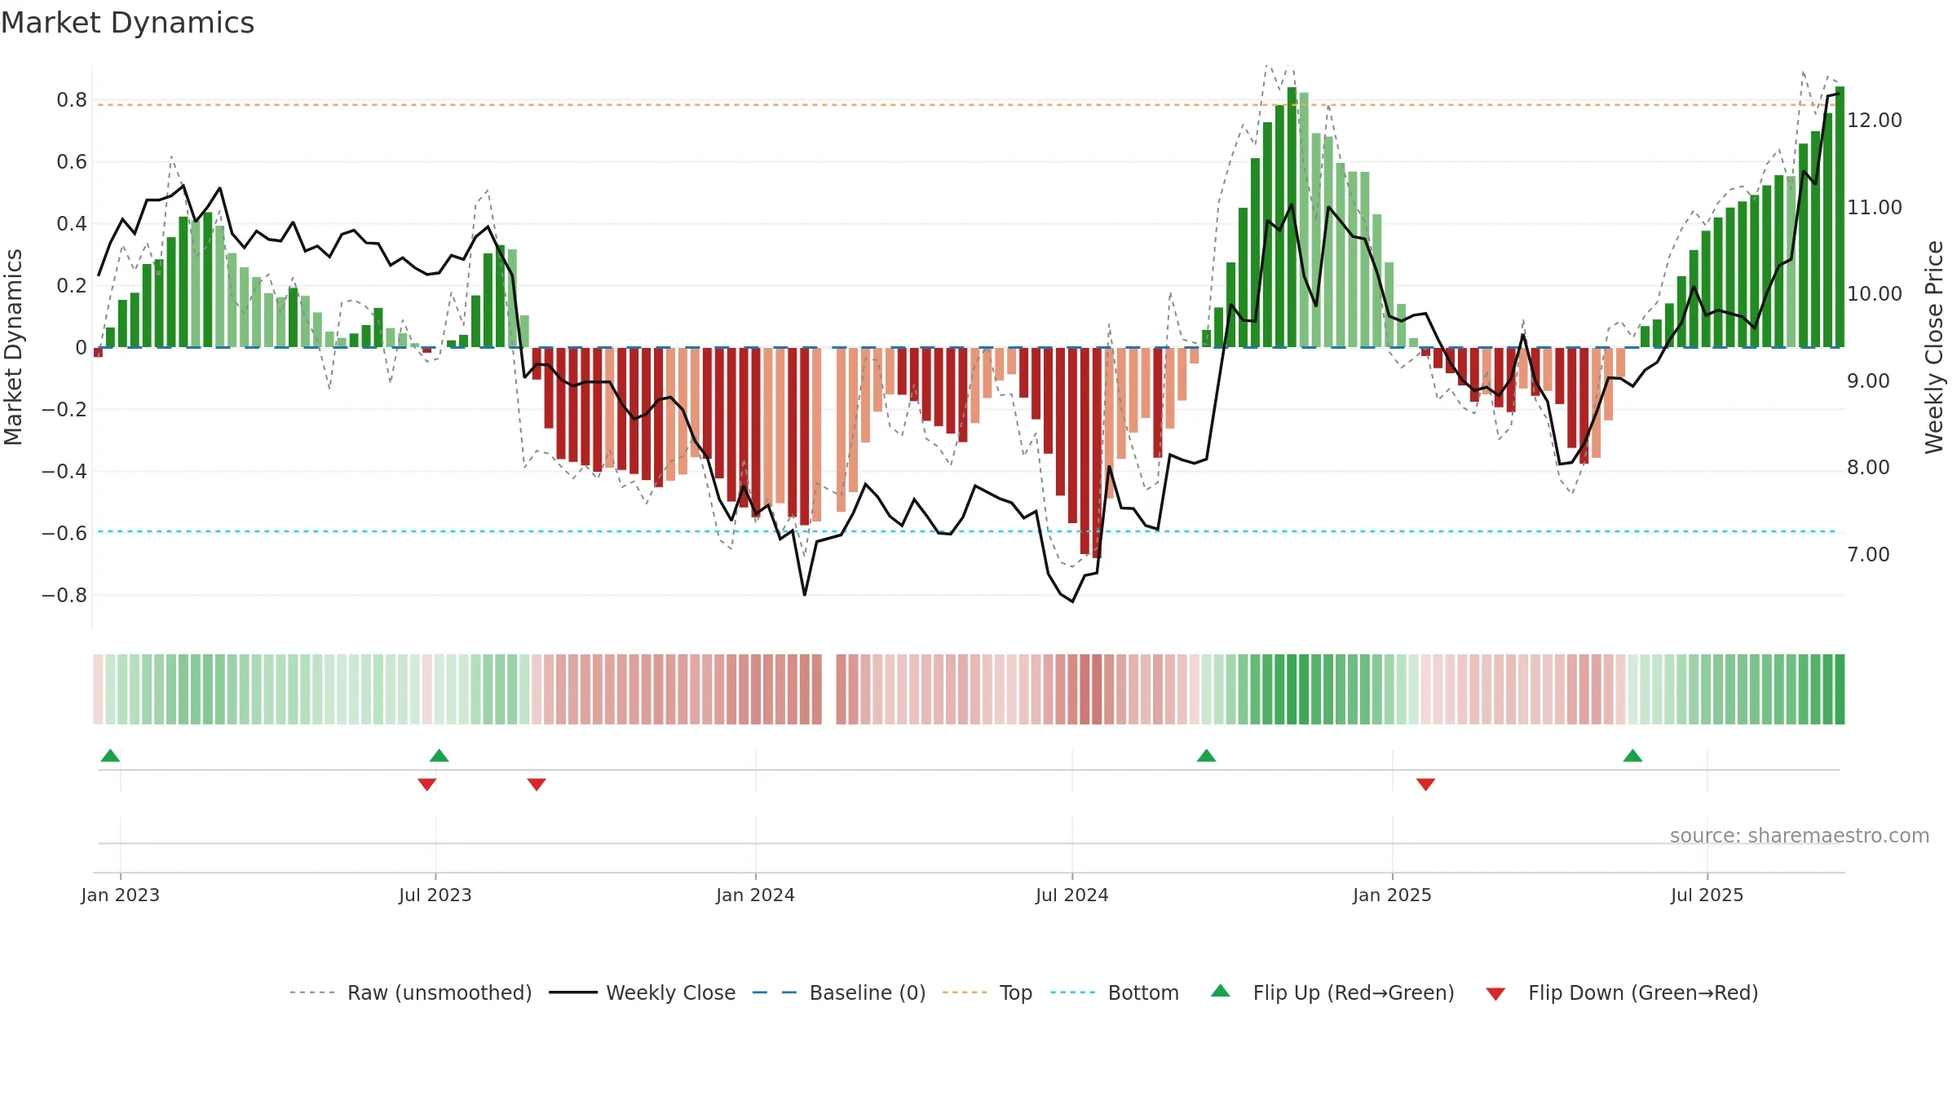
Task: Click the Jan 2023 x-axis label
Action: (x=120, y=895)
